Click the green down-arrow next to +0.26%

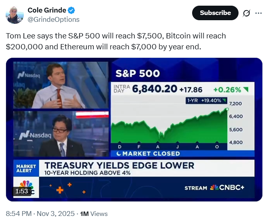click(246, 89)
